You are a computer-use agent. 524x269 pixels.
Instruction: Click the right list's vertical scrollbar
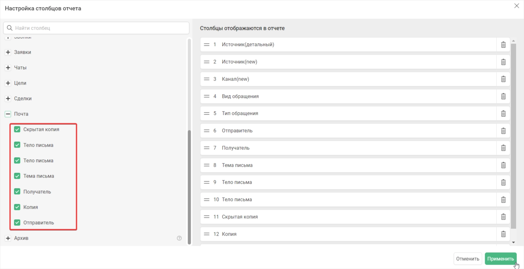[513, 136]
